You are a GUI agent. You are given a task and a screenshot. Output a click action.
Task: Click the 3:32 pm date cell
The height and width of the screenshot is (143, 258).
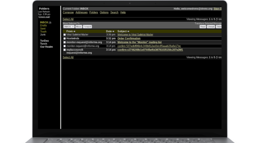[111, 38]
